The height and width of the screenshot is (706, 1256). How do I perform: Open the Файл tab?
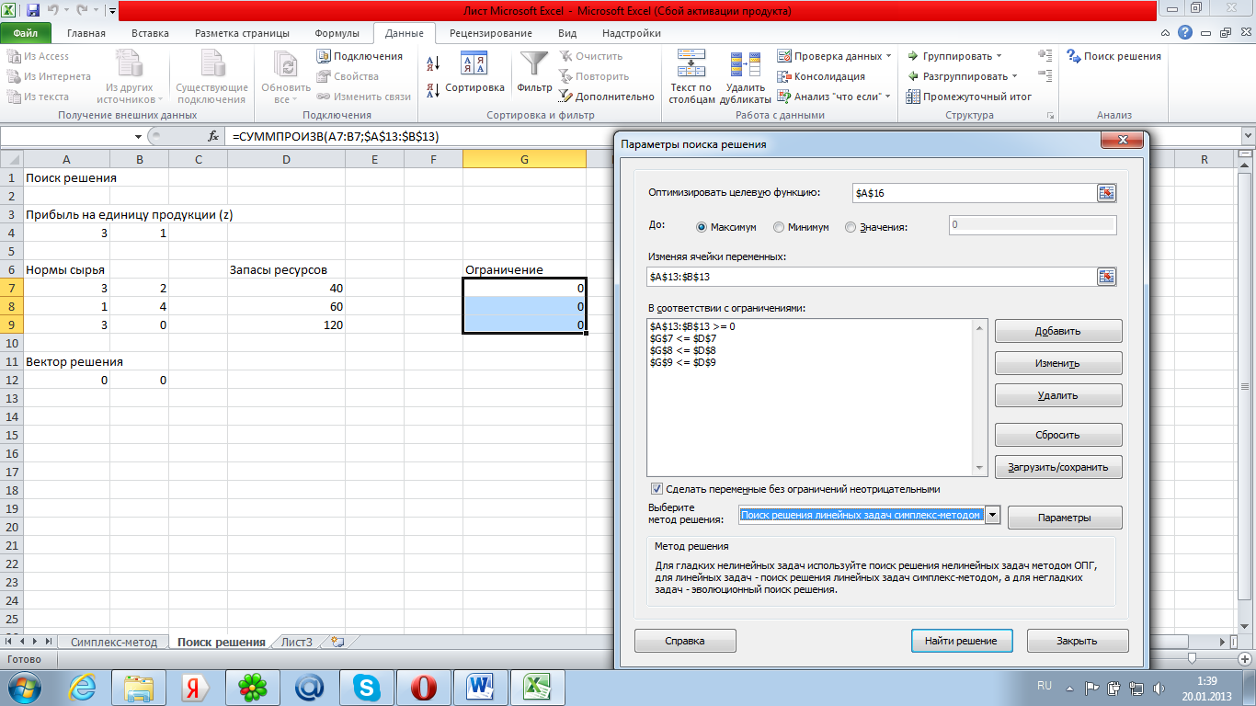click(x=26, y=33)
